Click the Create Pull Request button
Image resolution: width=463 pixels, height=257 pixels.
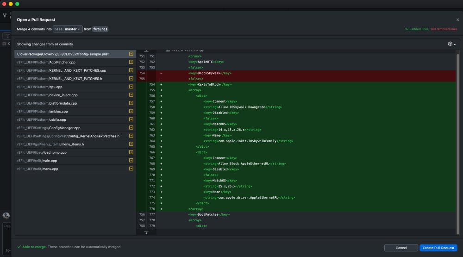click(x=438, y=248)
